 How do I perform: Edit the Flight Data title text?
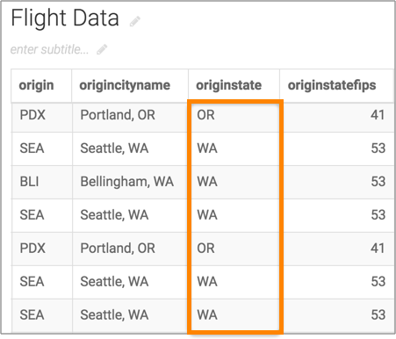tap(65, 18)
